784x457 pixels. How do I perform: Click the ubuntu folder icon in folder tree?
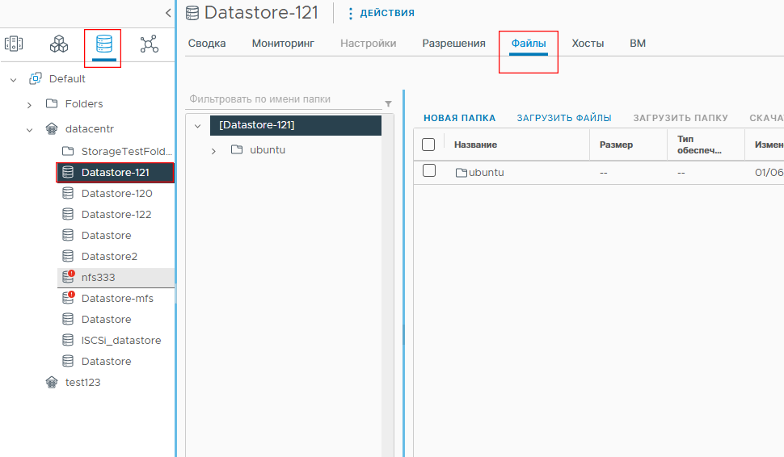click(x=237, y=149)
